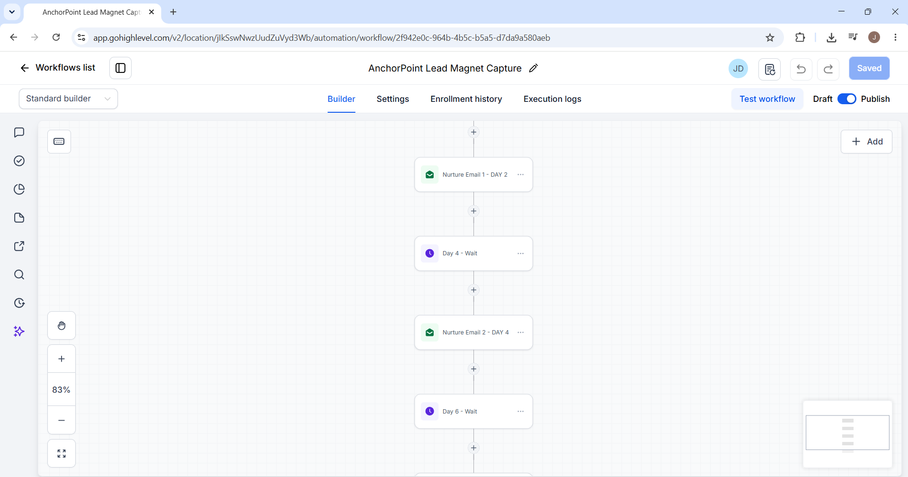
Task: Click the workflow minimap viewport
Action: point(847,432)
